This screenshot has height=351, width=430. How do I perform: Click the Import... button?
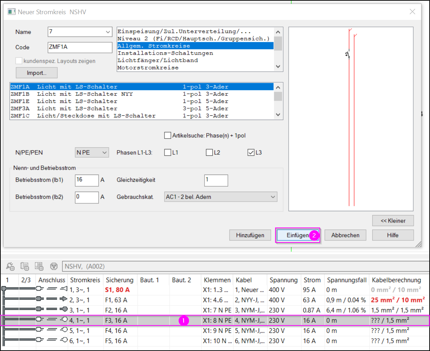pyautogui.click(x=37, y=73)
